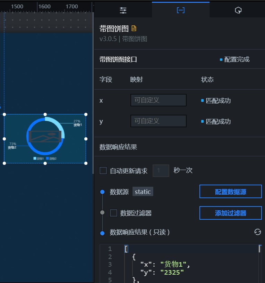The image size is (265, 283).
Task: Click the "2325" value in JSON editor
Action: pos(172,272)
